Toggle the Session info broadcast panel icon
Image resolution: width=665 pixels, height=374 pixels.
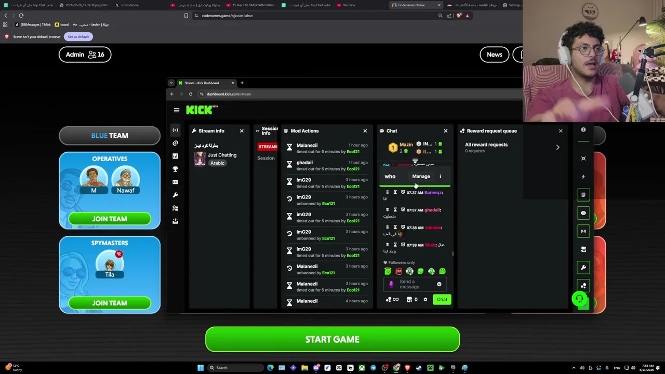583,231
